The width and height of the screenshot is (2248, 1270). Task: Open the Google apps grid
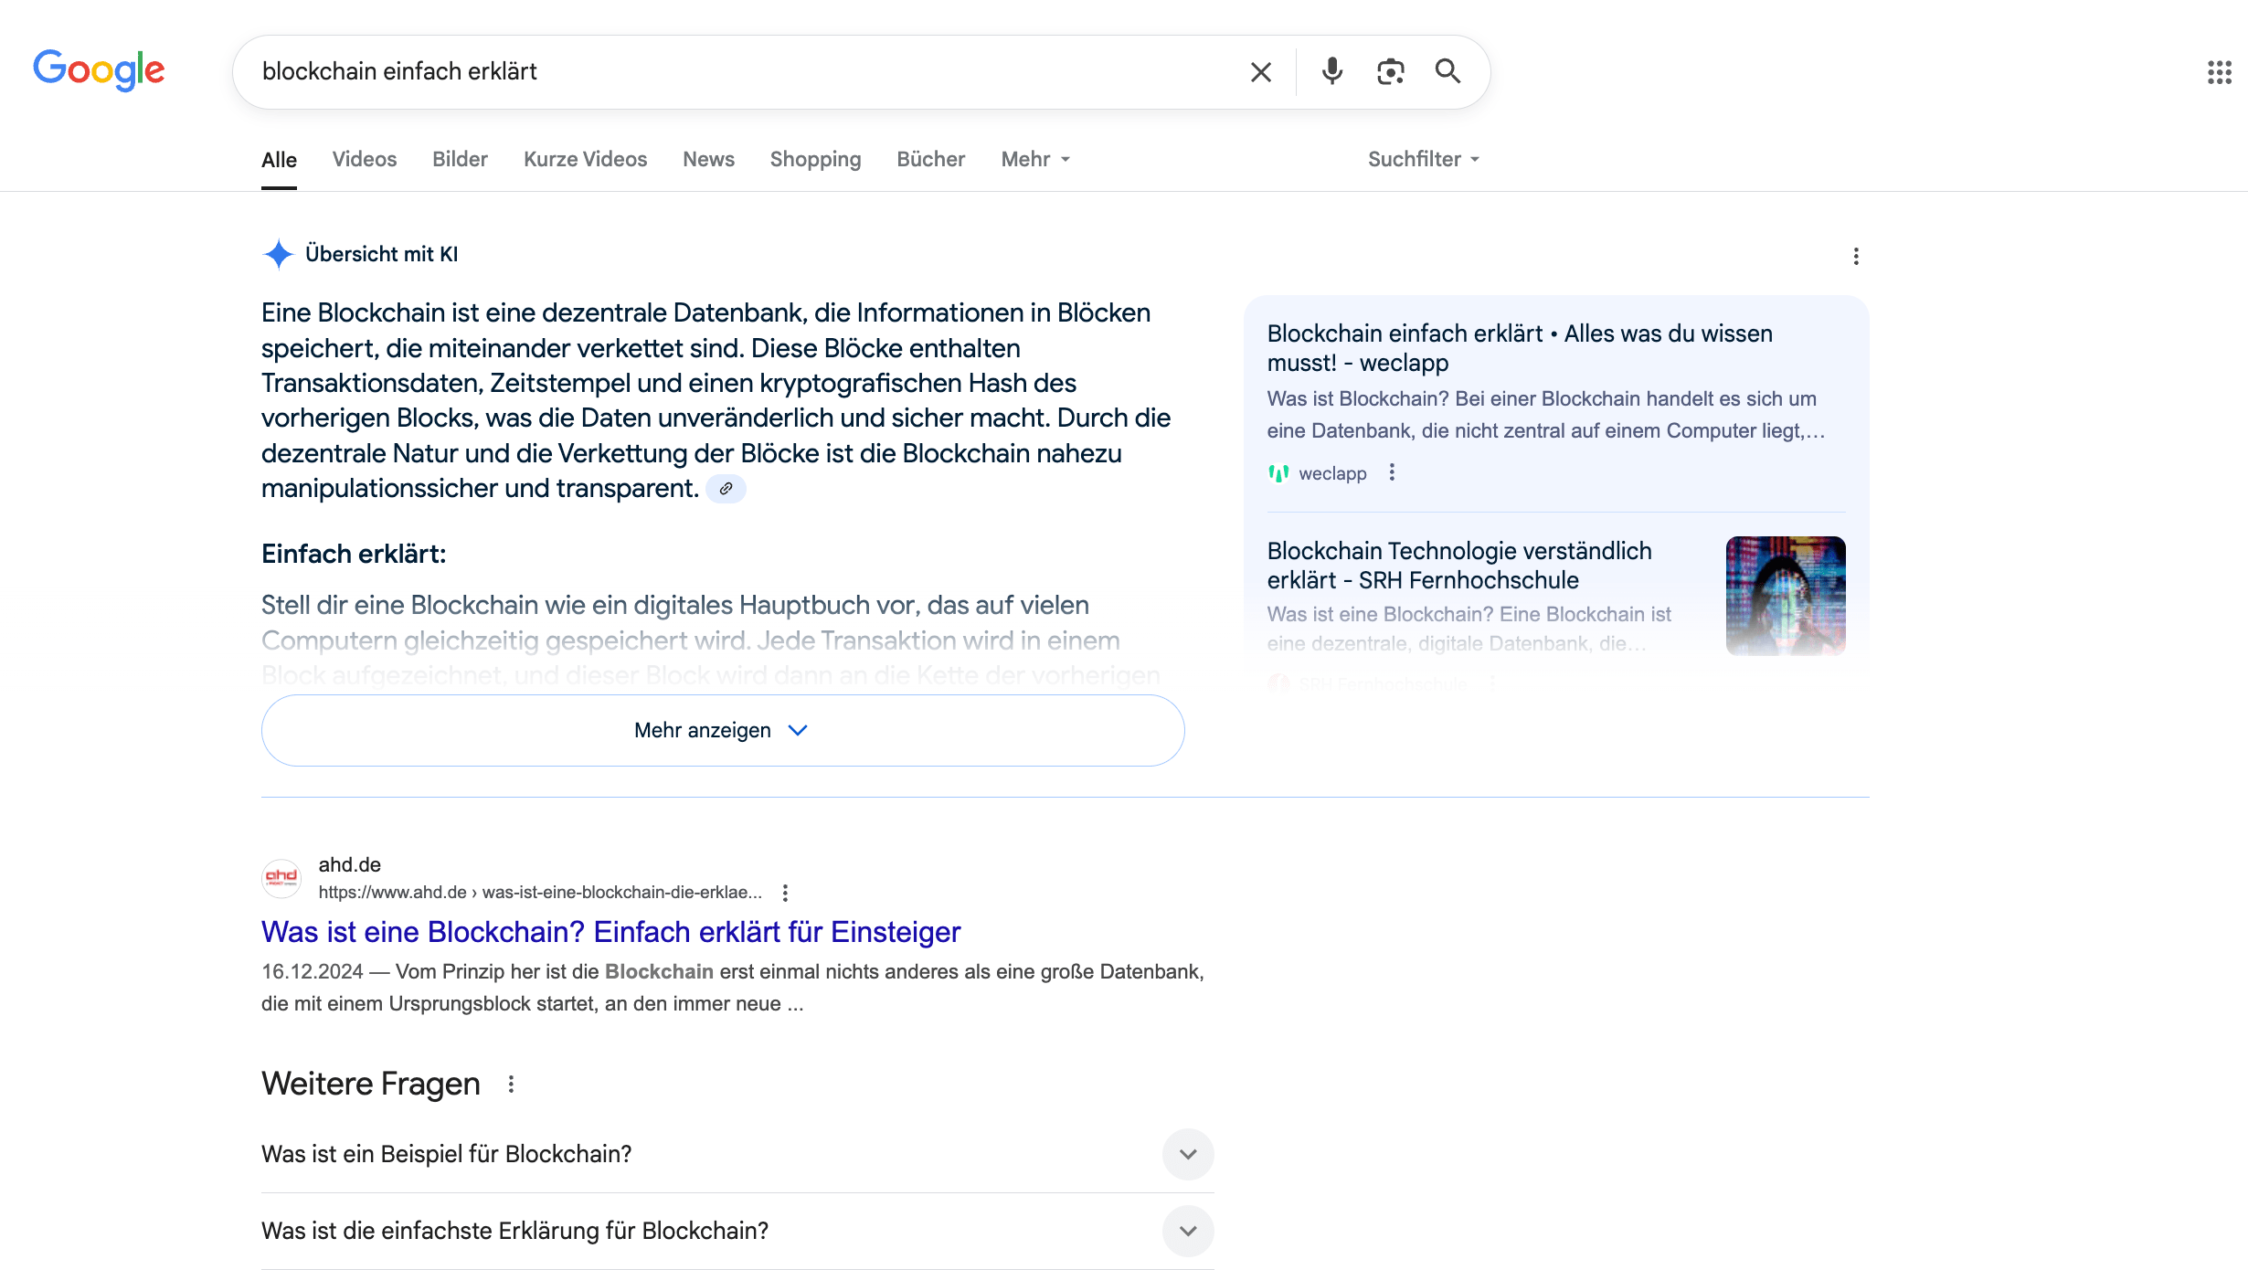pos(2220,72)
